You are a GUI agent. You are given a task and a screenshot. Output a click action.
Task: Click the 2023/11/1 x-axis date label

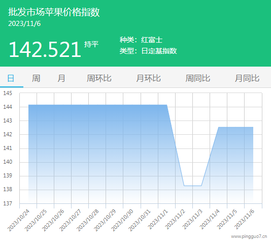158,219
